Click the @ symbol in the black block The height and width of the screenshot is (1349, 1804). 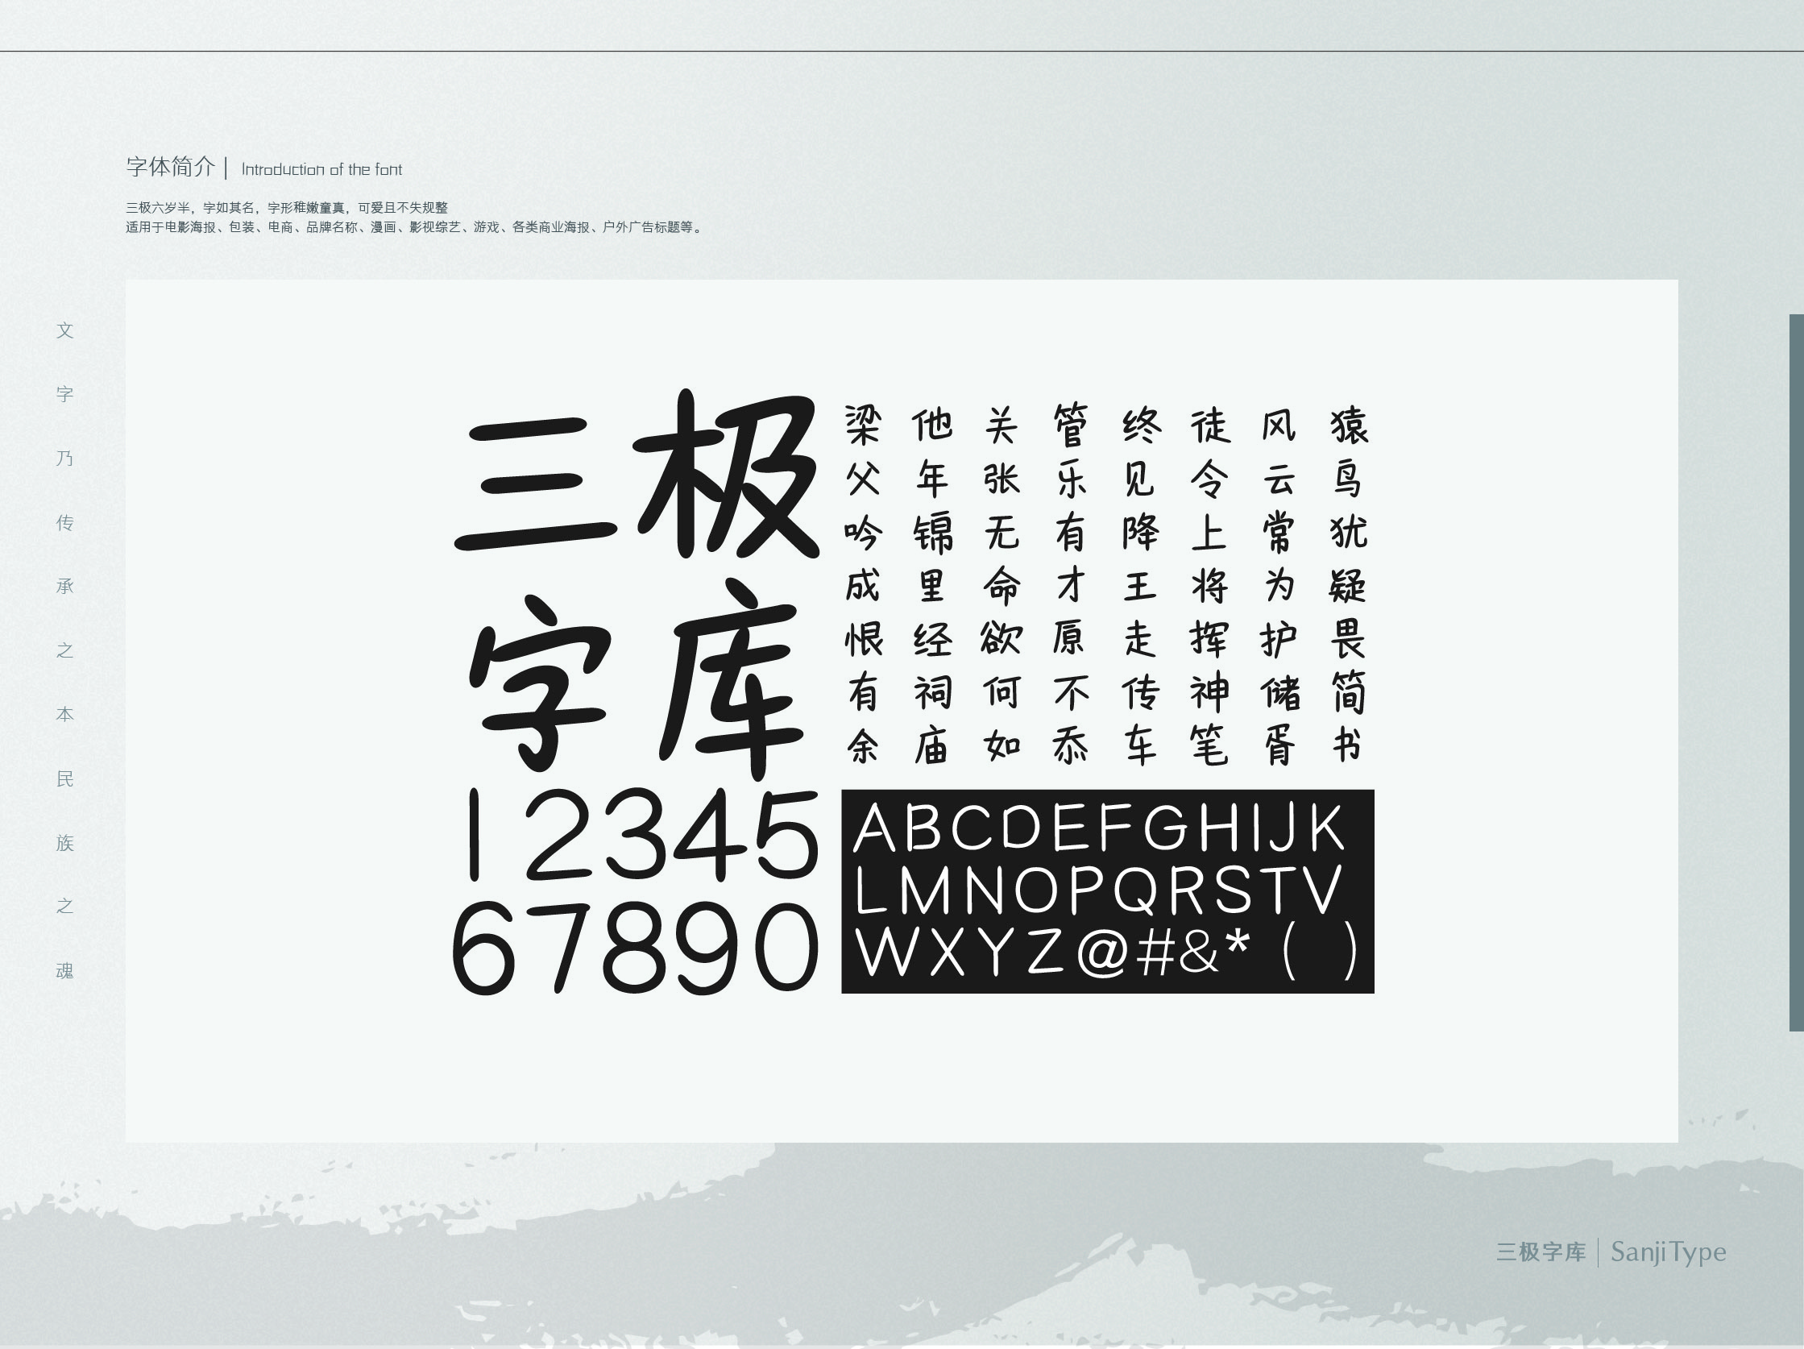(x=1101, y=953)
